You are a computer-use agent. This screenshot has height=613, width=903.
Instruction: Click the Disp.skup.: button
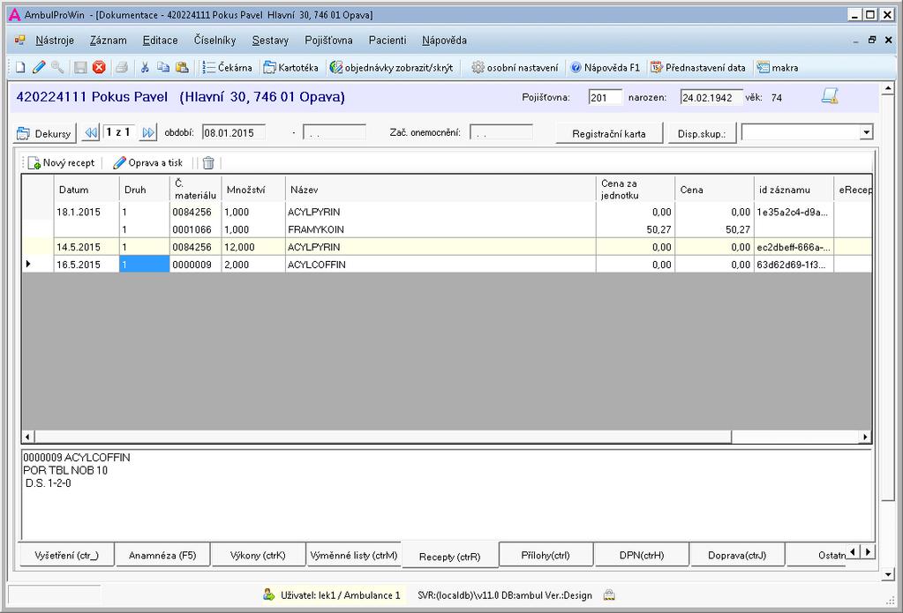(x=702, y=133)
